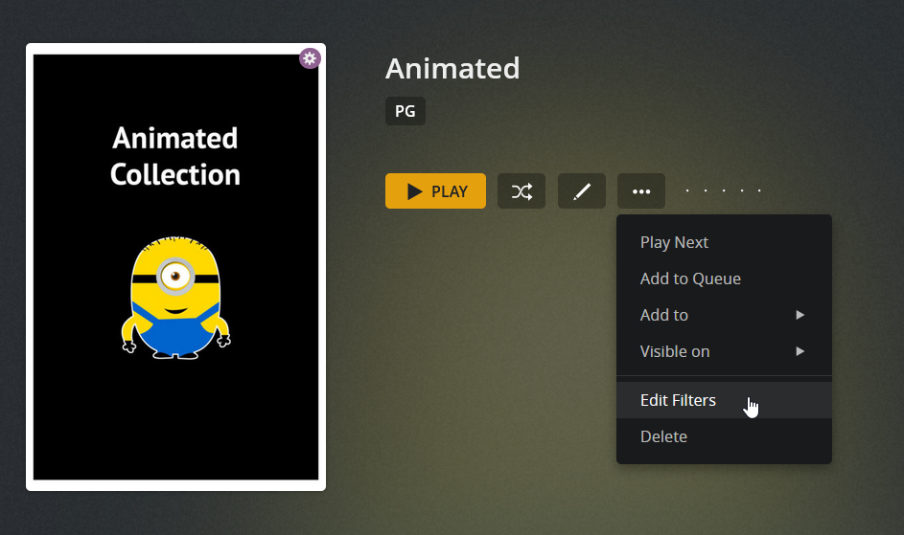Image resolution: width=904 pixels, height=535 pixels.
Task: Toggle the three-dot more actions menu
Action: [x=641, y=191]
